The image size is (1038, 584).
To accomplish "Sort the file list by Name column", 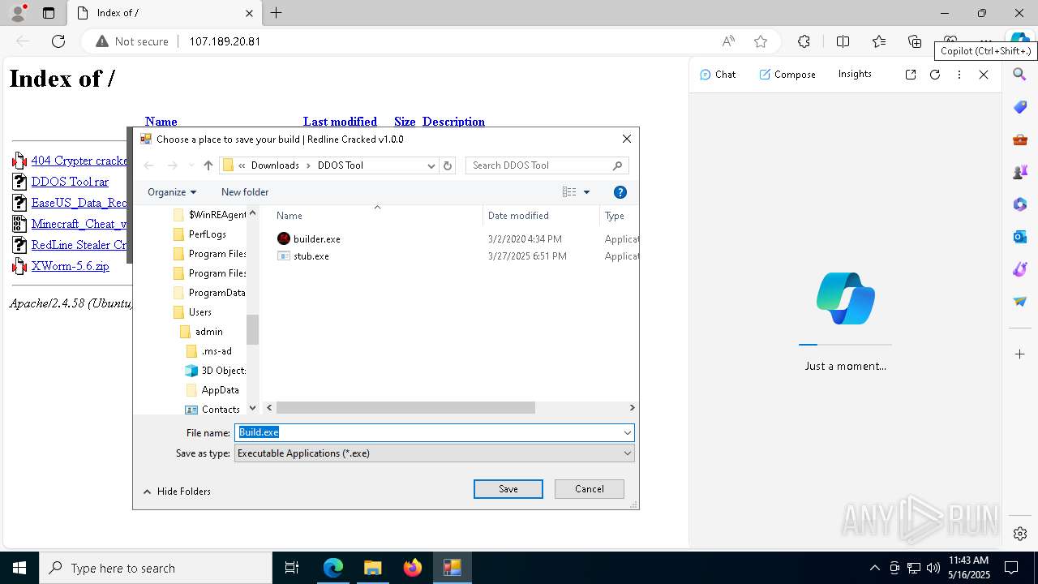I will point(290,216).
